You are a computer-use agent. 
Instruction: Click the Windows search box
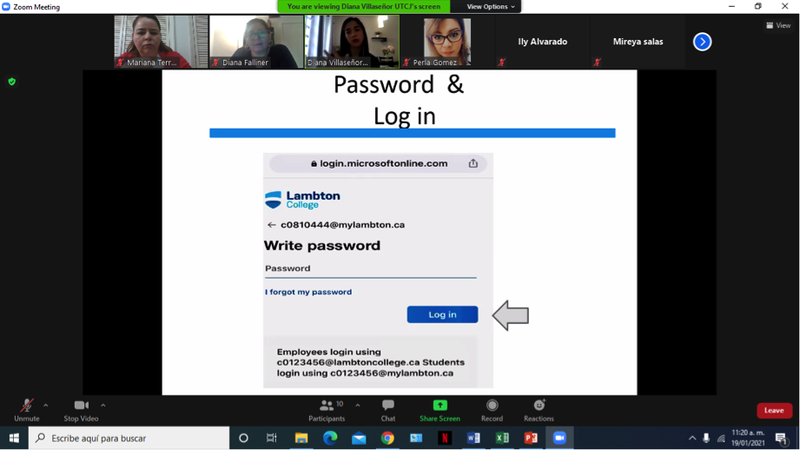tap(129, 438)
